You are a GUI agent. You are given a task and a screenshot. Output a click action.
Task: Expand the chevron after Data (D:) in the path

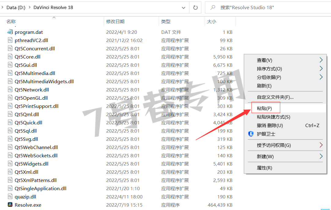30,7
